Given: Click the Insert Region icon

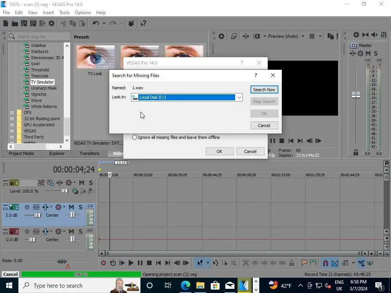Looking at the screenshot, I should [x=313, y=263].
